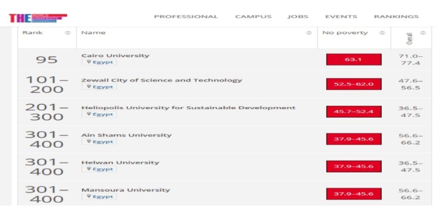Viewport: 438px width, 217px height.
Task: Click Egypt tag under Ain Shams University
Action: 99,142
